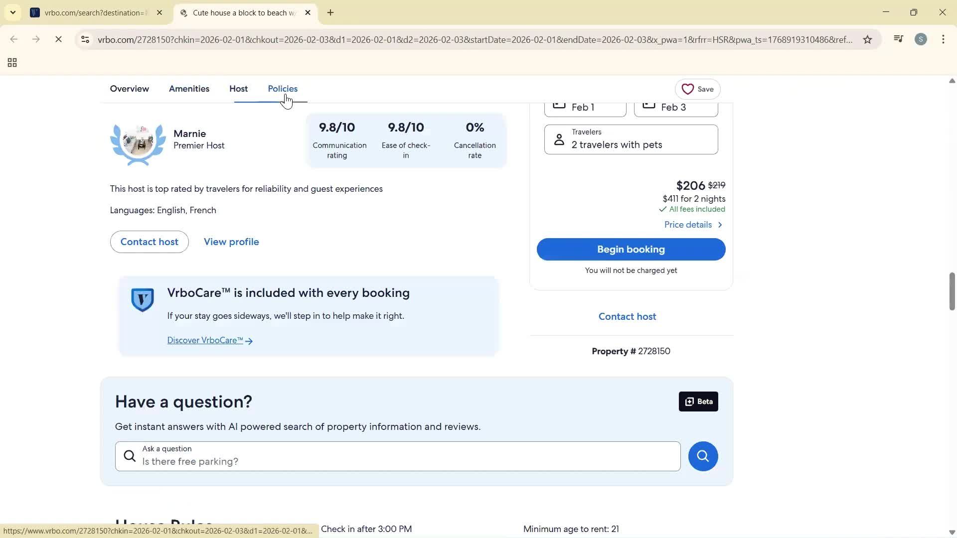Viewport: 957px width, 538px height.
Task: Bookmark the page via the star icon
Action: coord(868,39)
